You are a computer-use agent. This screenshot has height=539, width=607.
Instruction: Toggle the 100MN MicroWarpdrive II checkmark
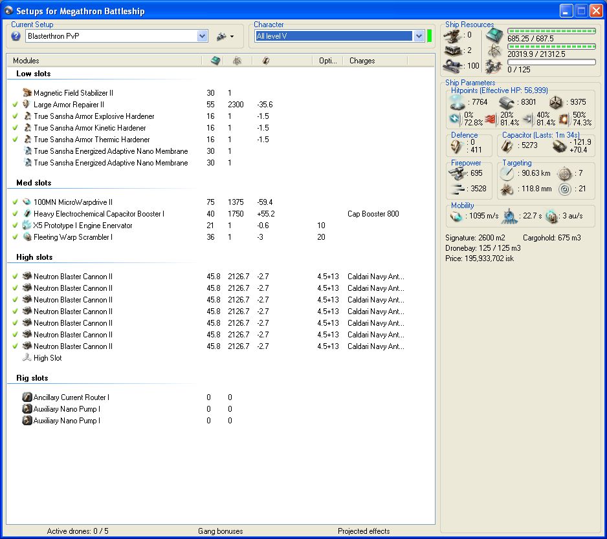click(15, 202)
